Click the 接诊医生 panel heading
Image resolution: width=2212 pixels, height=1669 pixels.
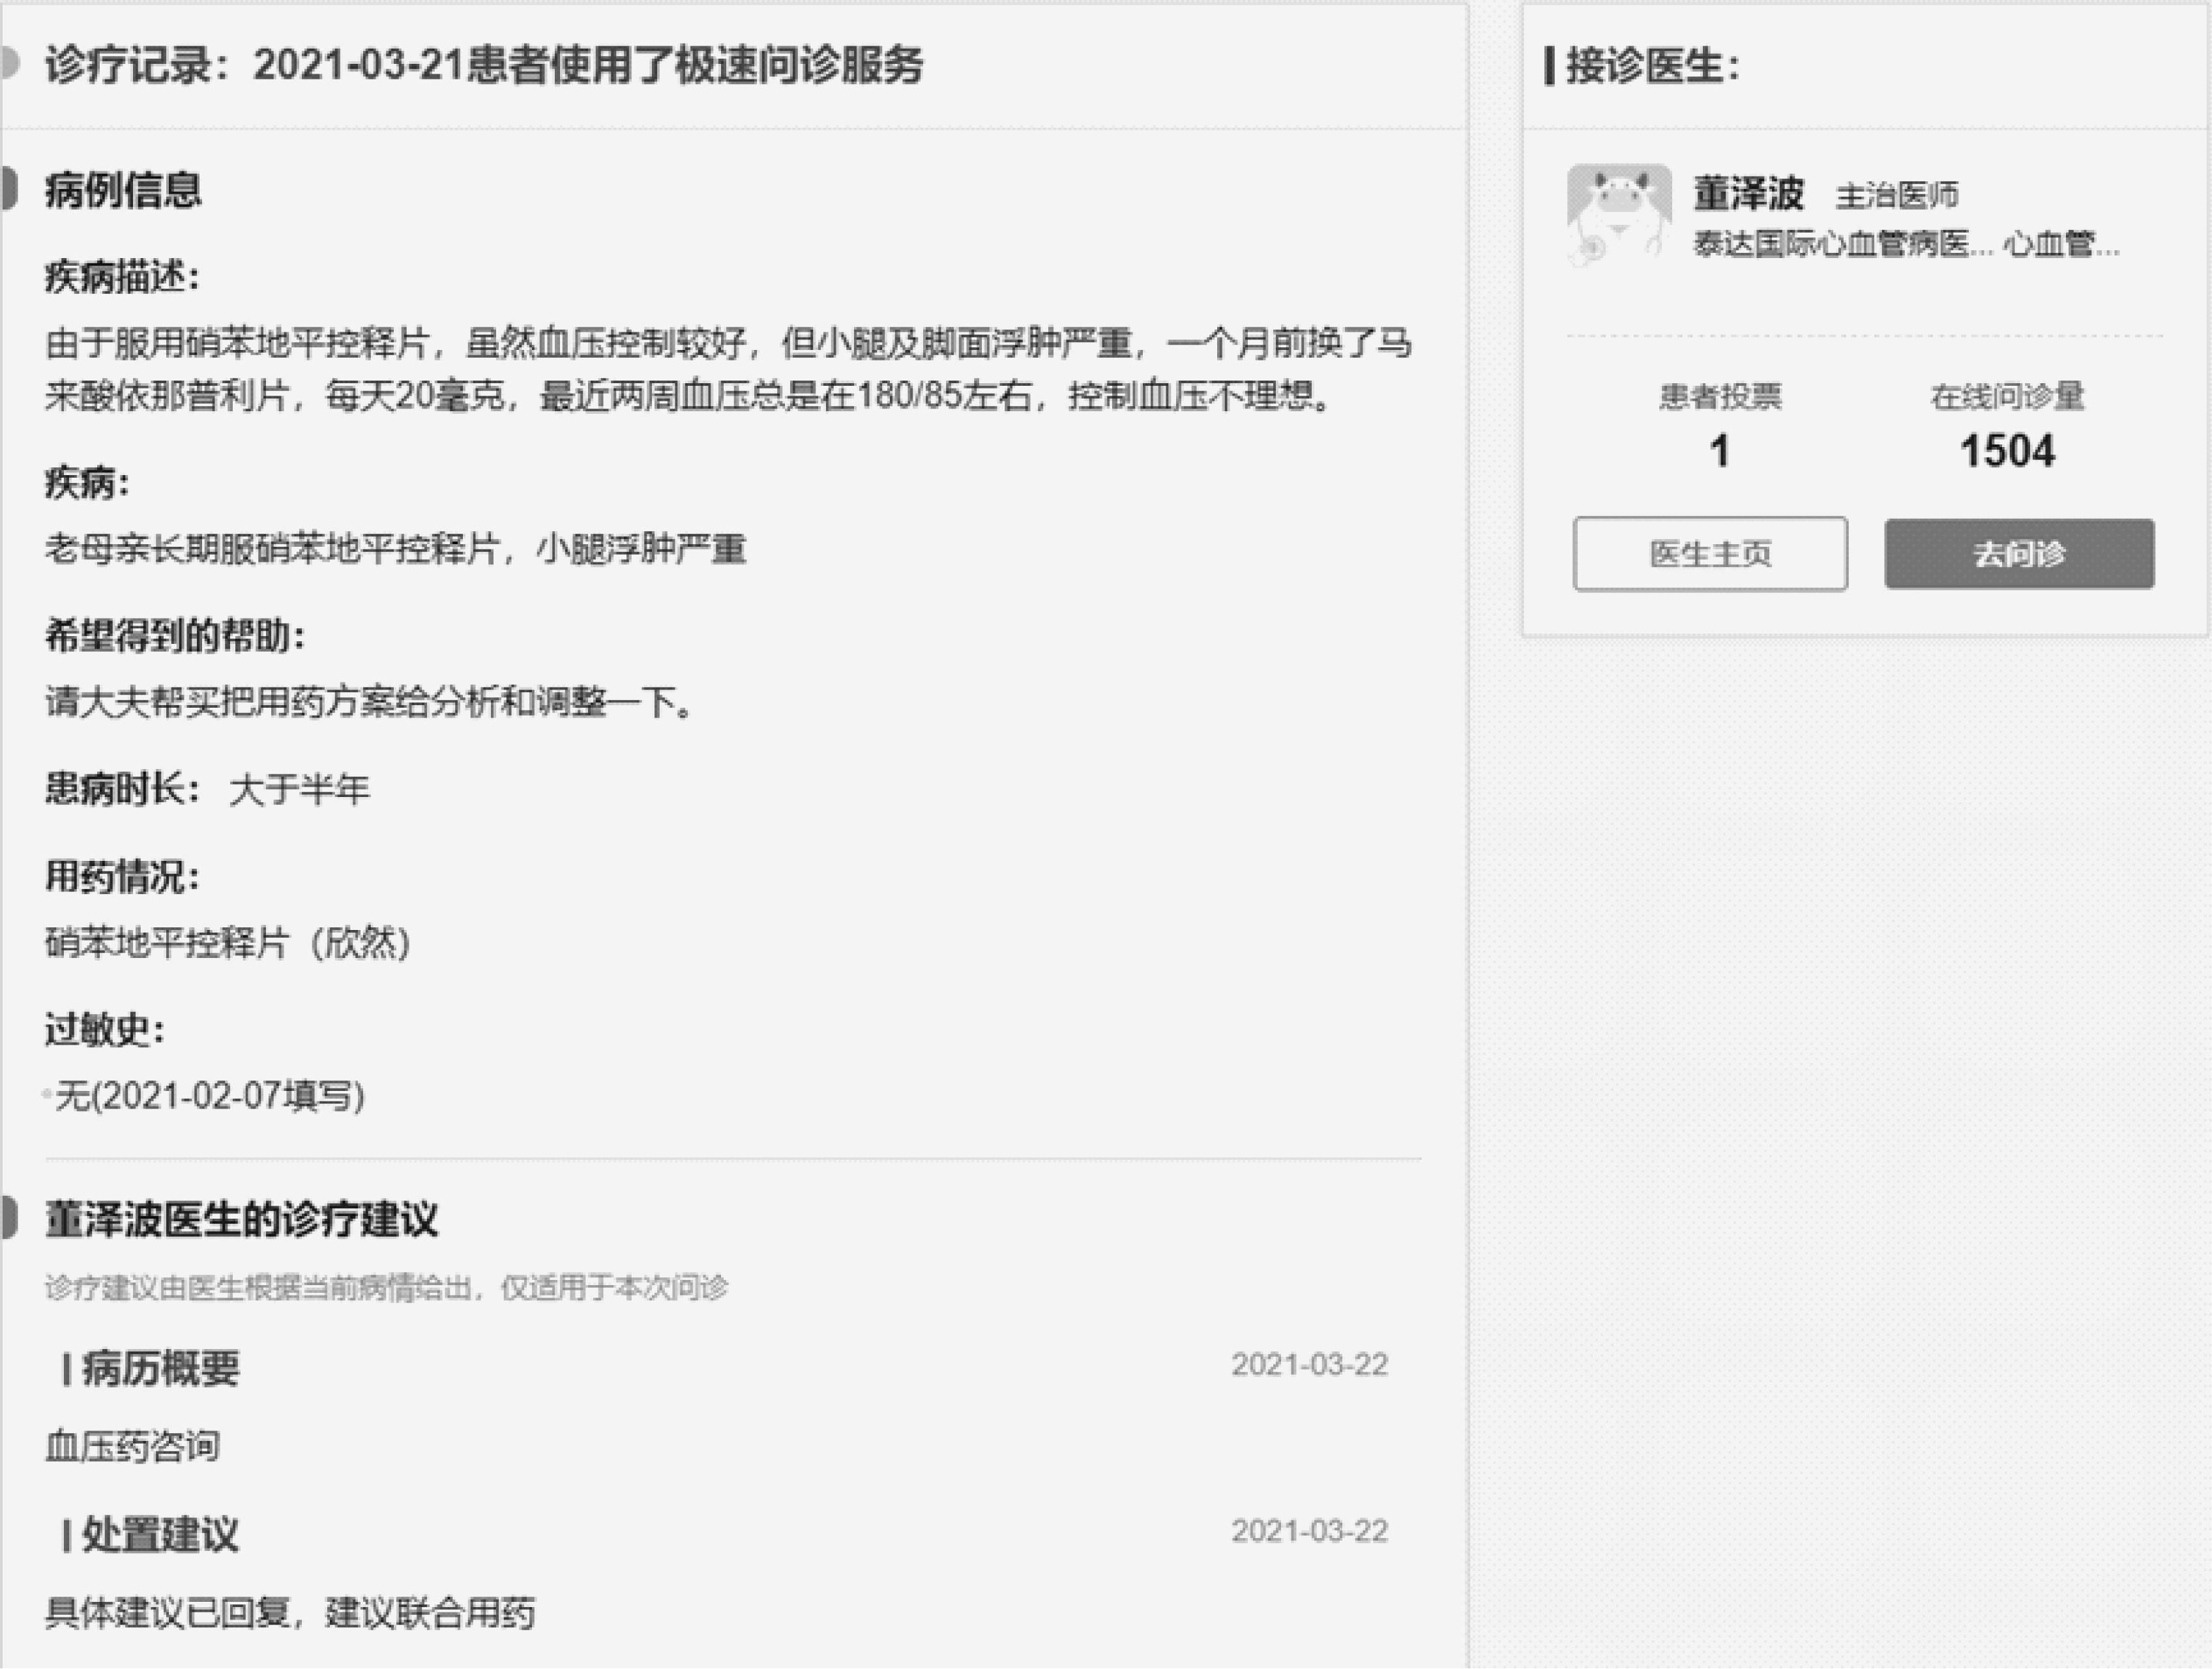[x=1652, y=66]
